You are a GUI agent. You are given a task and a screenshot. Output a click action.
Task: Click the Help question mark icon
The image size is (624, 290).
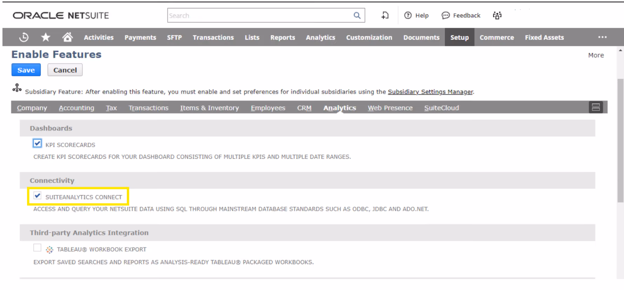point(408,15)
